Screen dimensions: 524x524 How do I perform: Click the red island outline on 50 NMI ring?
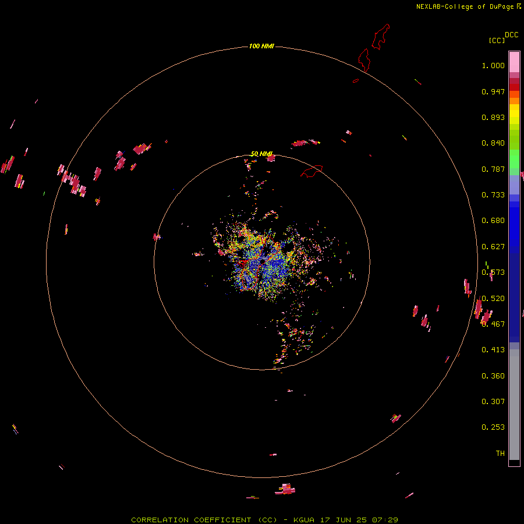click(311, 171)
